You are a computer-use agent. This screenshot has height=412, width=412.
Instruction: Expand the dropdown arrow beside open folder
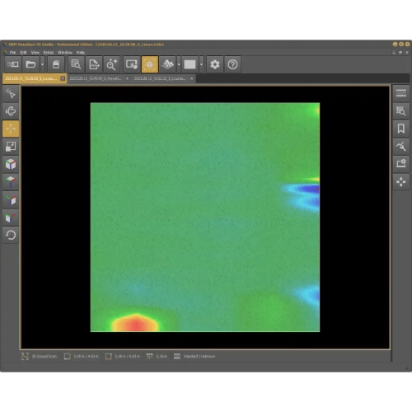(x=42, y=64)
